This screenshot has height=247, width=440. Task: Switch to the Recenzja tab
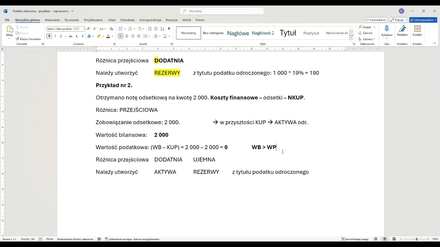(172, 20)
